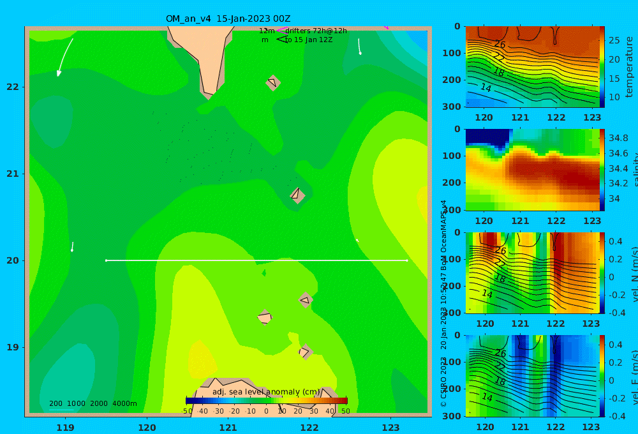Click the magenta drifter arrow legend icon
The height and width of the screenshot is (434, 638).
[x=282, y=31]
